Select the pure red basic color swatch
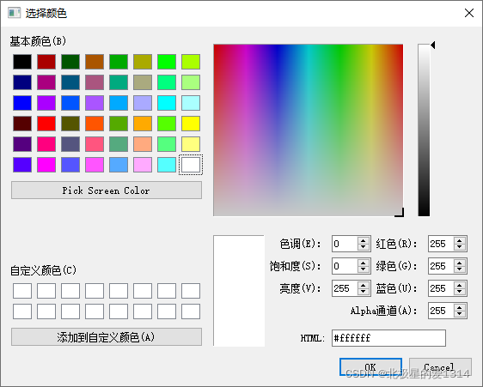This screenshot has height=387, width=483. point(46,124)
